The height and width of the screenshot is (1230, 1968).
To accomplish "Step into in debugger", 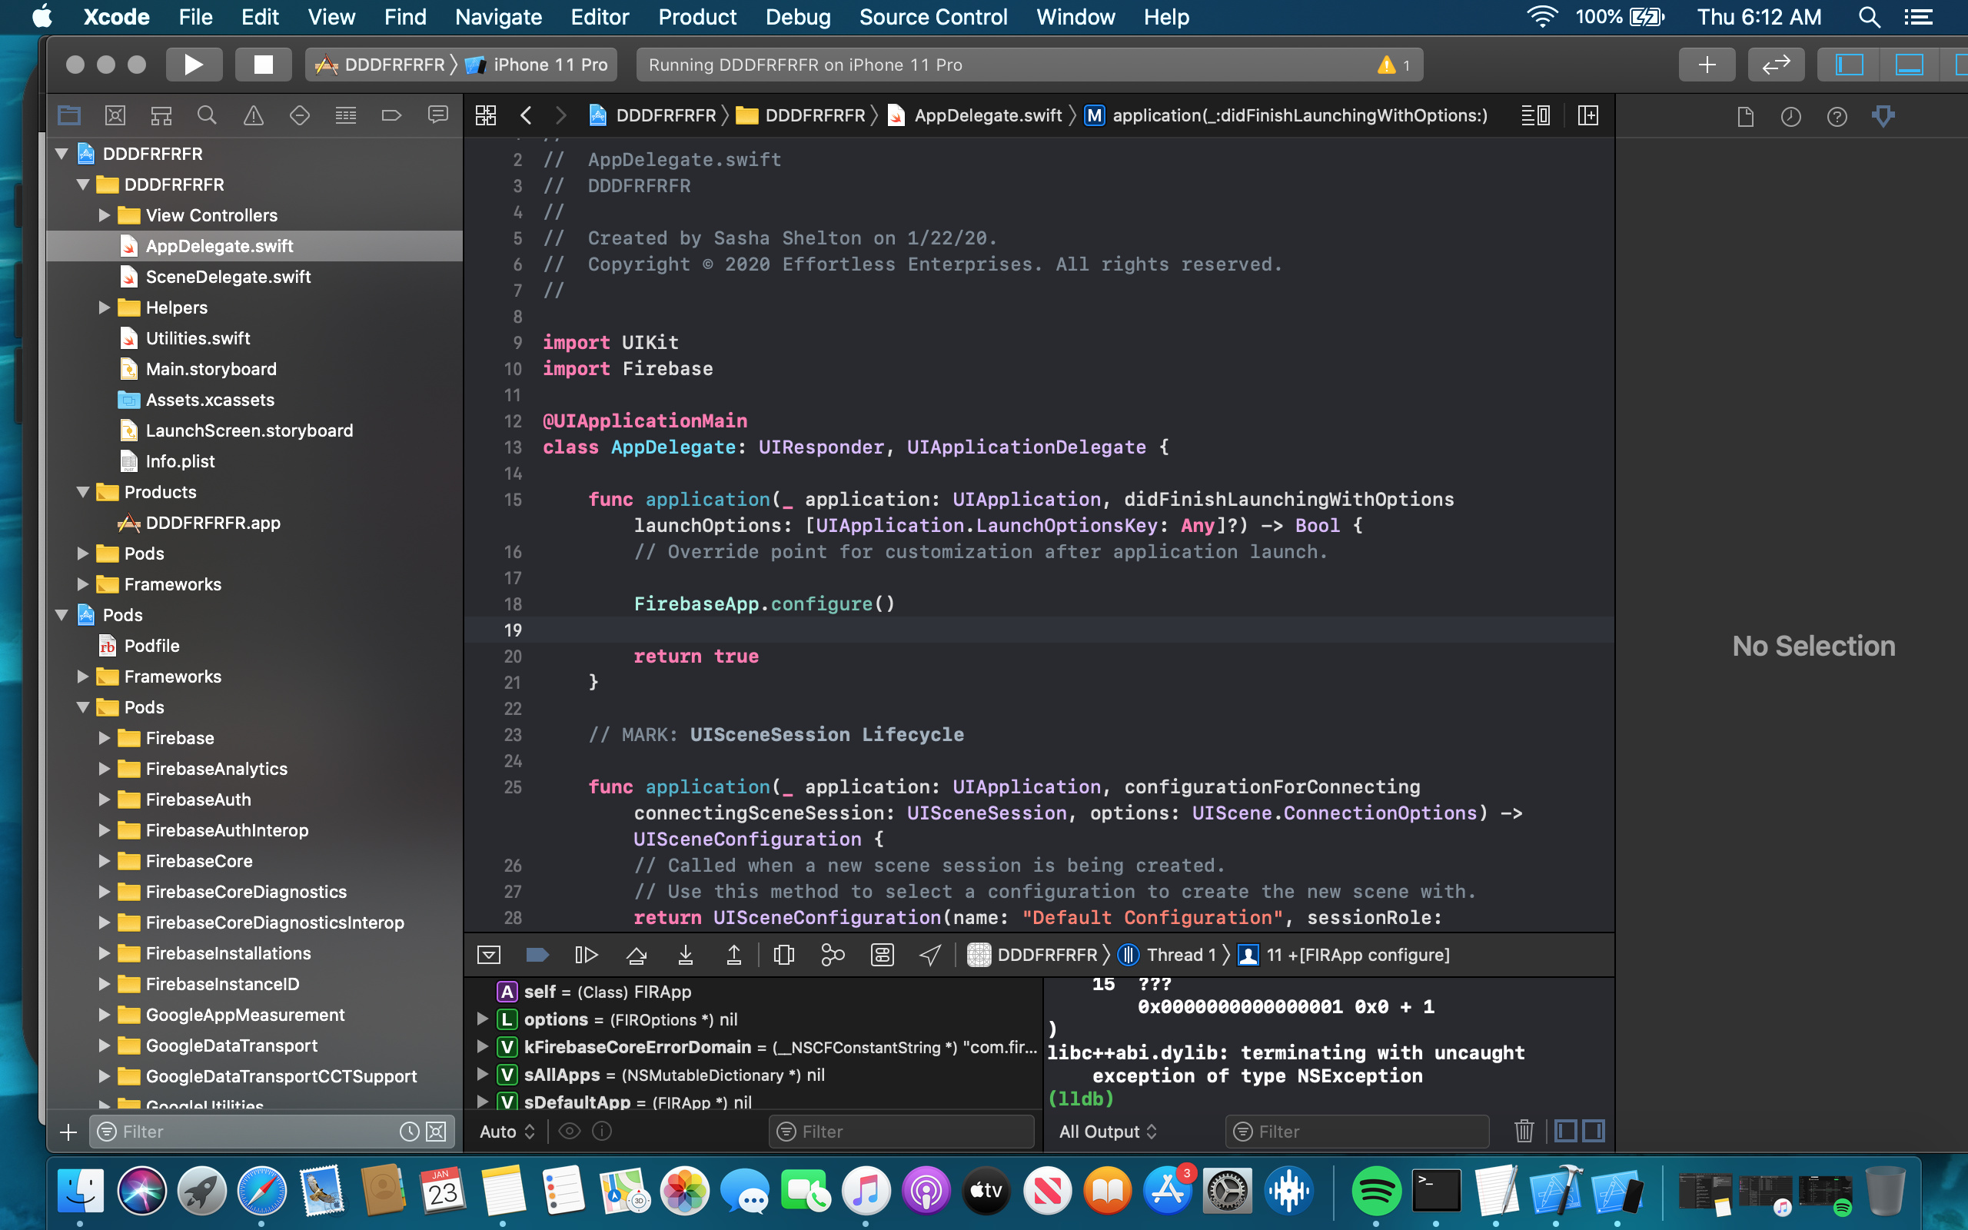I will pos(686,954).
